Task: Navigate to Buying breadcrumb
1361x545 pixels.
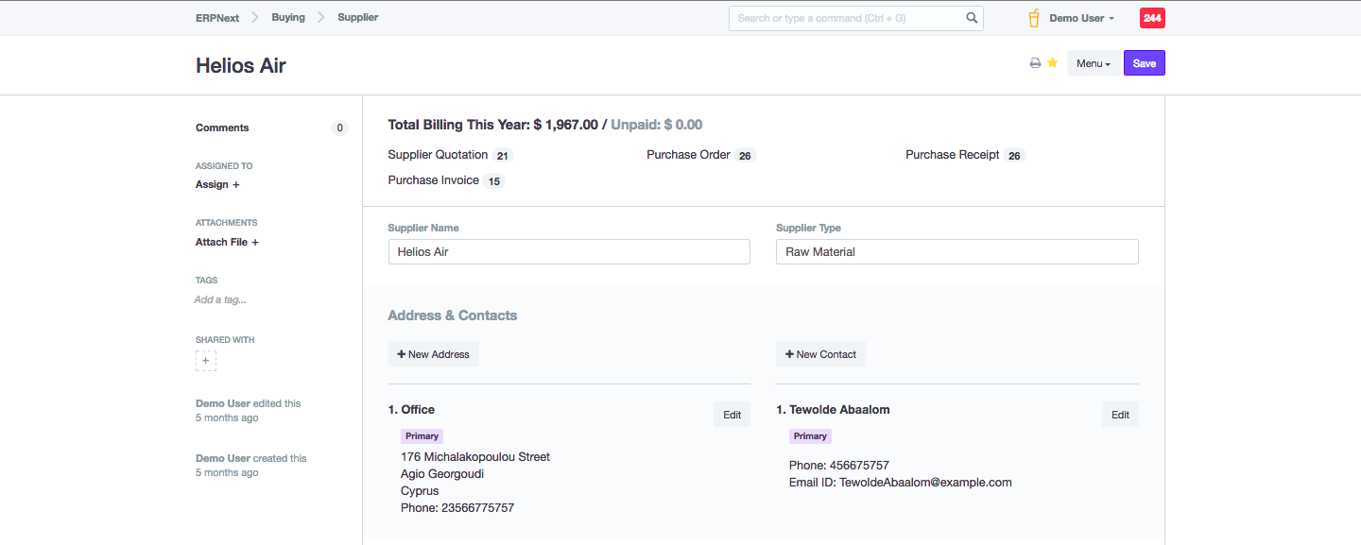Action: tap(288, 18)
